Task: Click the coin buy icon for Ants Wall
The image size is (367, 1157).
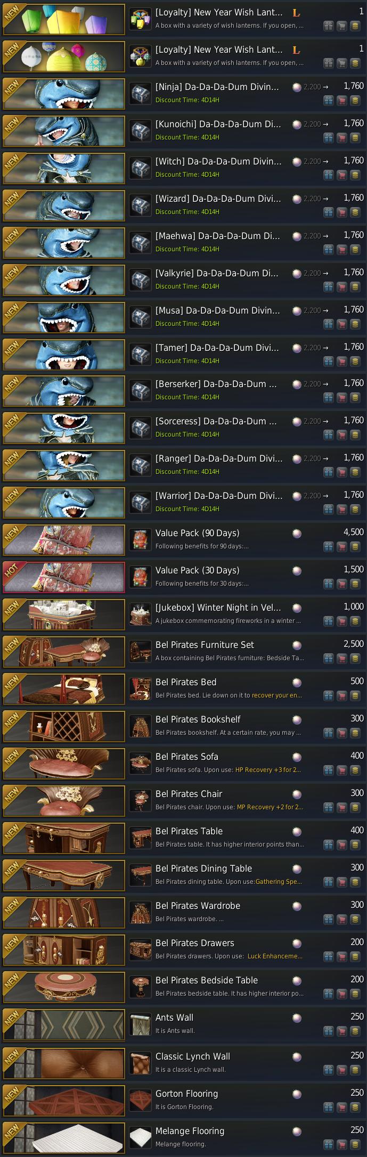Action: (355, 1031)
